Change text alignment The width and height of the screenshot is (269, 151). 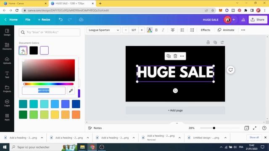(x=173, y=30)
